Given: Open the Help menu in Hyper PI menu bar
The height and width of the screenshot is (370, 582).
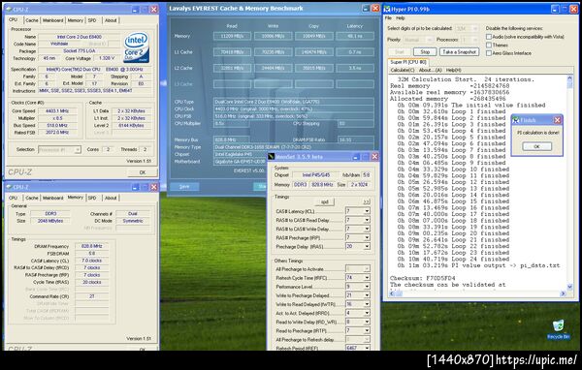Looking at the screenshot, I should (400, 18).
